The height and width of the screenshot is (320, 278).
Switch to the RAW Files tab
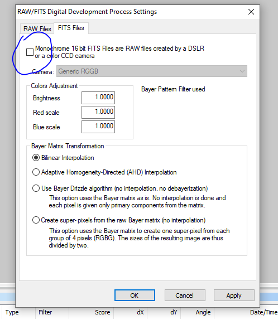click(37, 29)
